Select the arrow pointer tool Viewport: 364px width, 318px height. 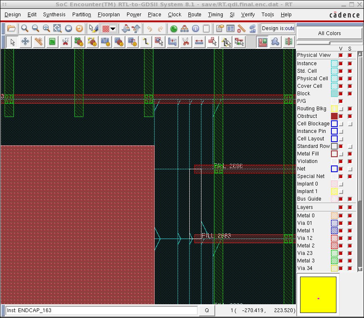click(12, 42)
